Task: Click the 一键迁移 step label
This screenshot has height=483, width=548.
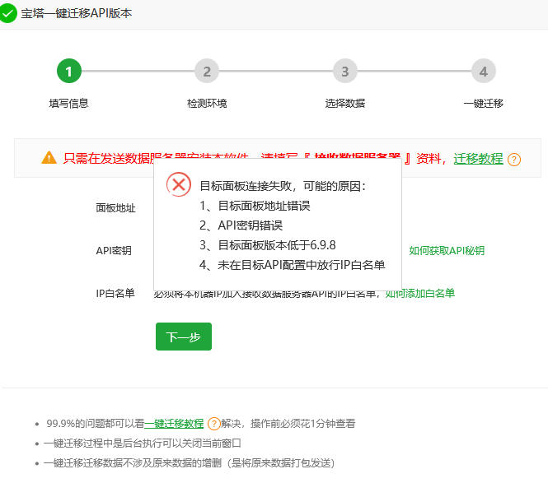Action: click(x=484, y=104)
